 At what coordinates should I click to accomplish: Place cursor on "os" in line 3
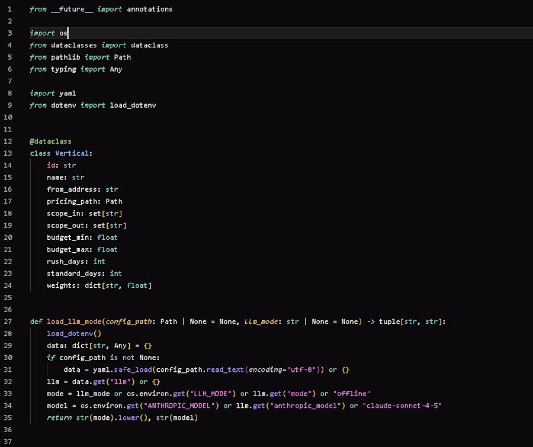[x=63, y=33]
